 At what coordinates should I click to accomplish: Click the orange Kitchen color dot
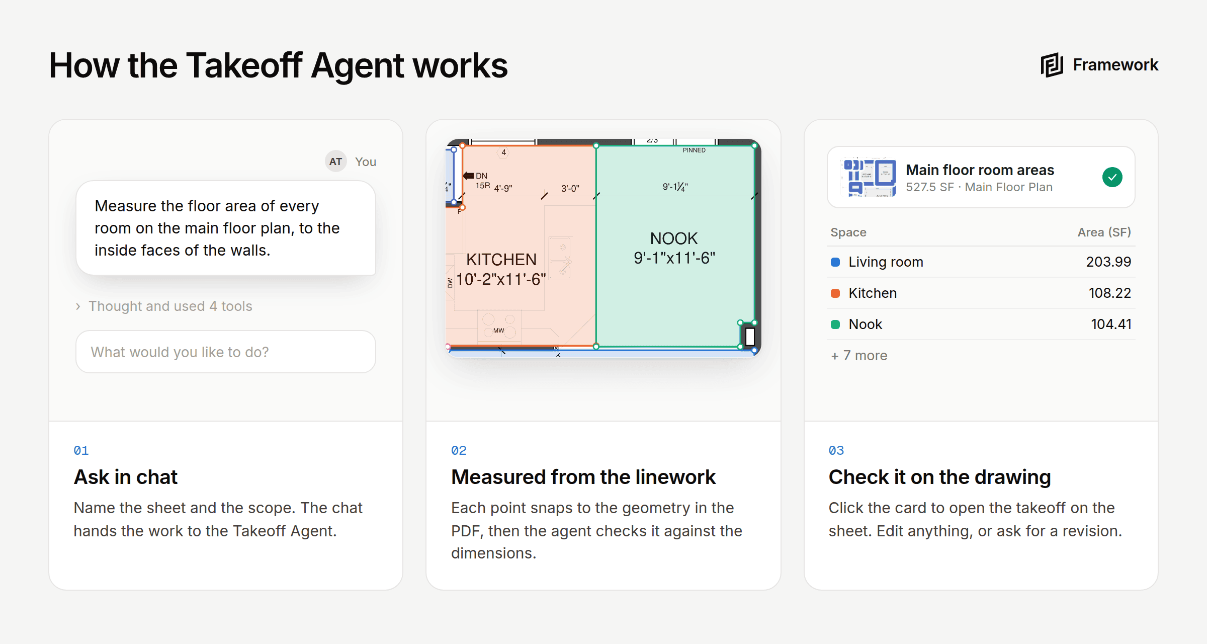point(835,293)
